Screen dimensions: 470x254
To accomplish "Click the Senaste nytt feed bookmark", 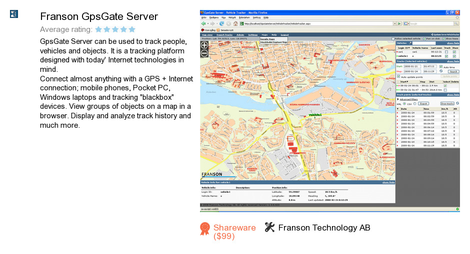I will (x=225, y=30).
